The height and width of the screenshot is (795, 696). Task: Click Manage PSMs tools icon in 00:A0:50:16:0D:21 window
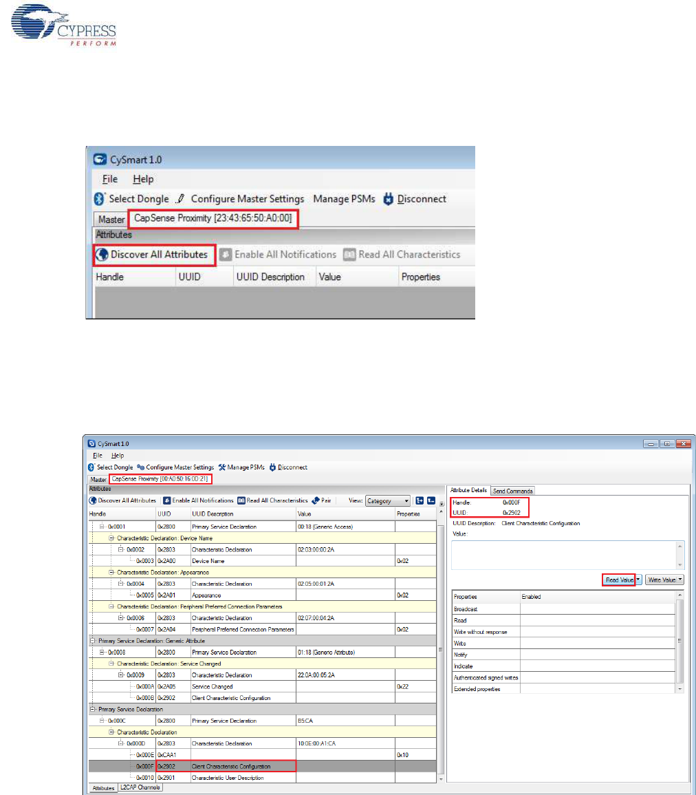[x=222, y=467]
